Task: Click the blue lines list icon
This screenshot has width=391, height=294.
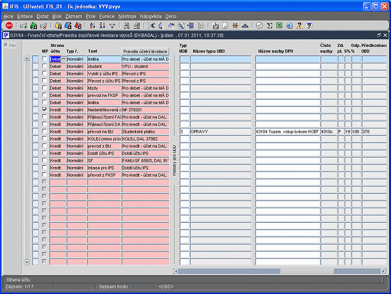Action: coord(191,25)
